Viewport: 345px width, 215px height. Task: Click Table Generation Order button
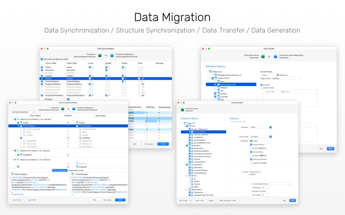(228, 200)
